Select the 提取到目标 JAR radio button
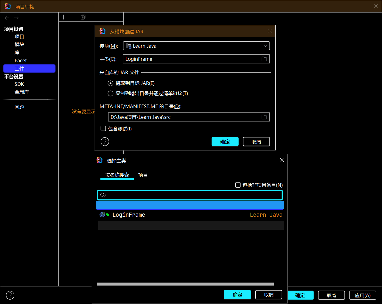Screen dimensions: 382x304 point(111,83)
